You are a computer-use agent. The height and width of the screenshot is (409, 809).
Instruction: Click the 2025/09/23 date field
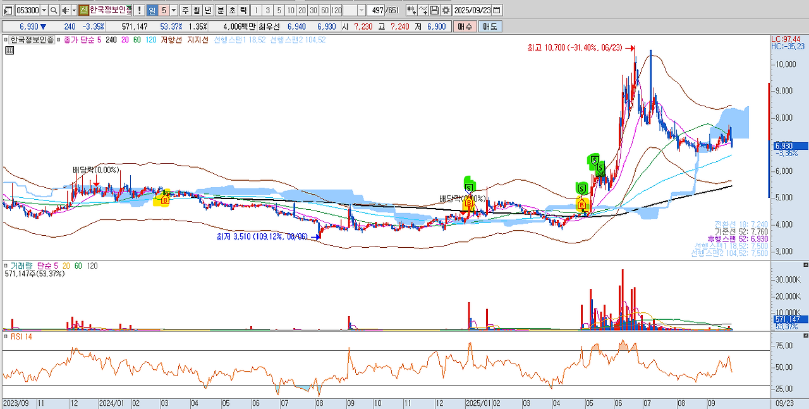click(472, 10)
